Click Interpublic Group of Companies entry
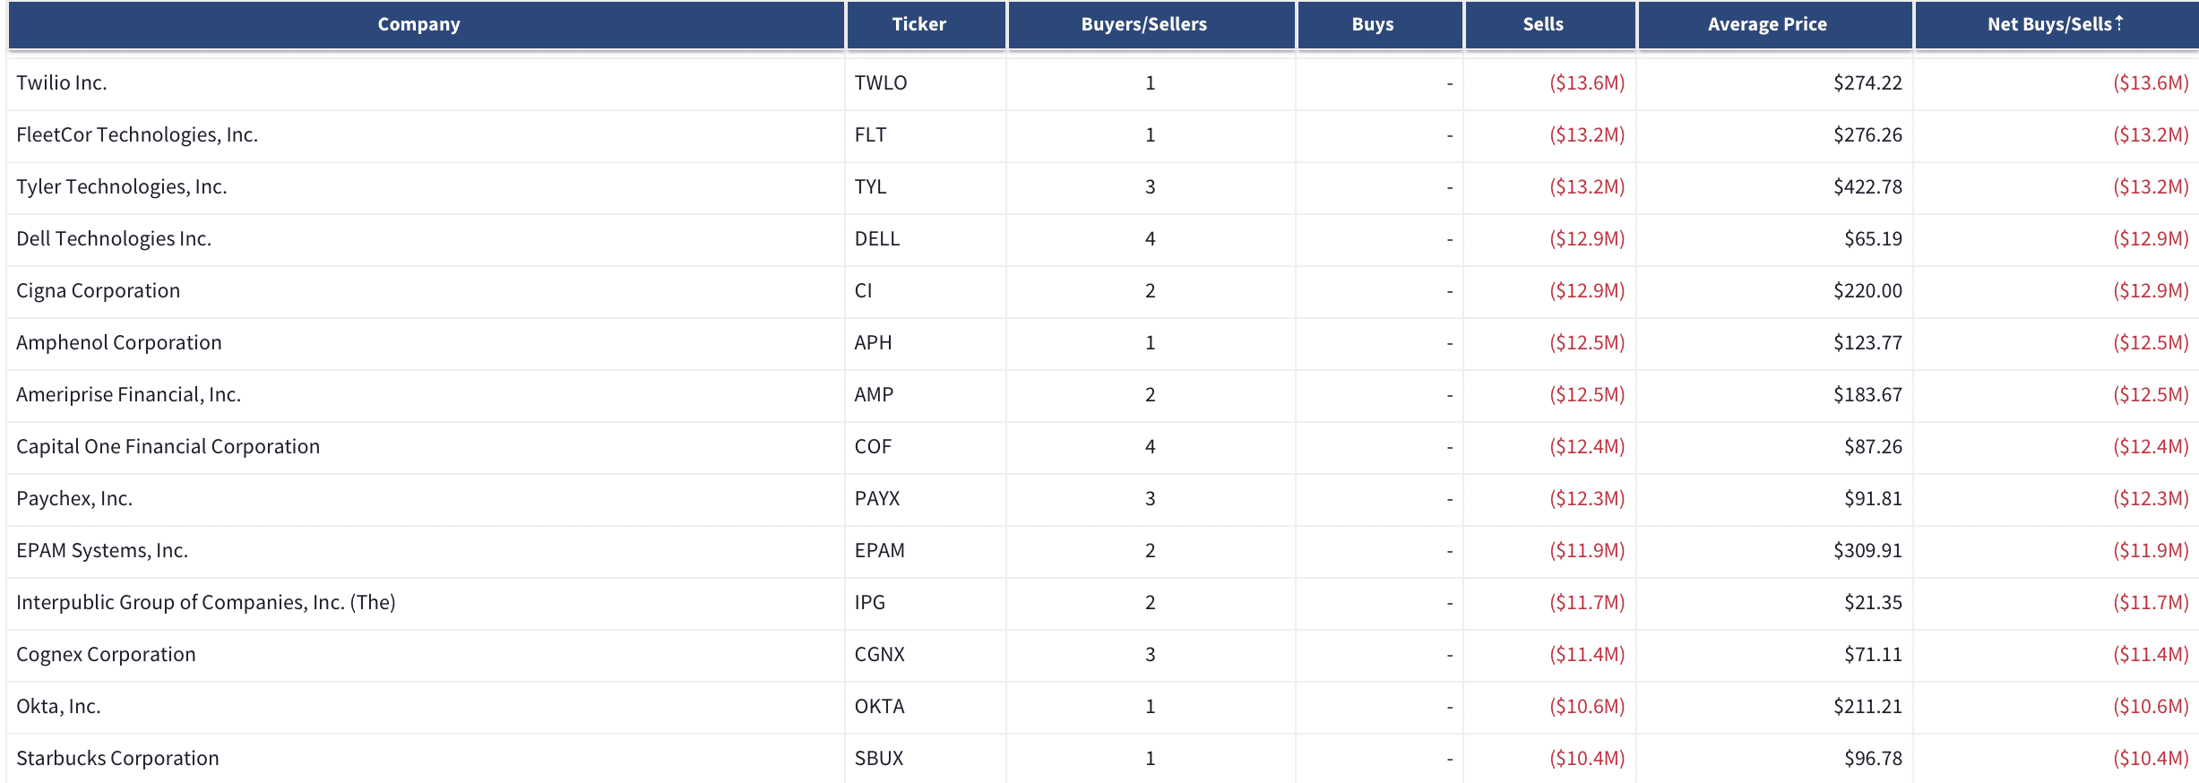The height and width of the screenshot is (783, 2199). (x=206, y=603)
